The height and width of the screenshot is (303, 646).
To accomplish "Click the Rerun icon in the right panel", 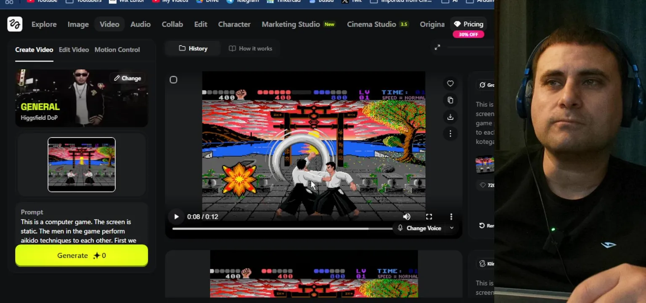I will 482,226.
